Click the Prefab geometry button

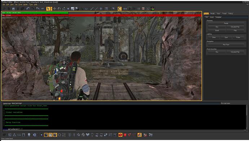tap(226, 23)
